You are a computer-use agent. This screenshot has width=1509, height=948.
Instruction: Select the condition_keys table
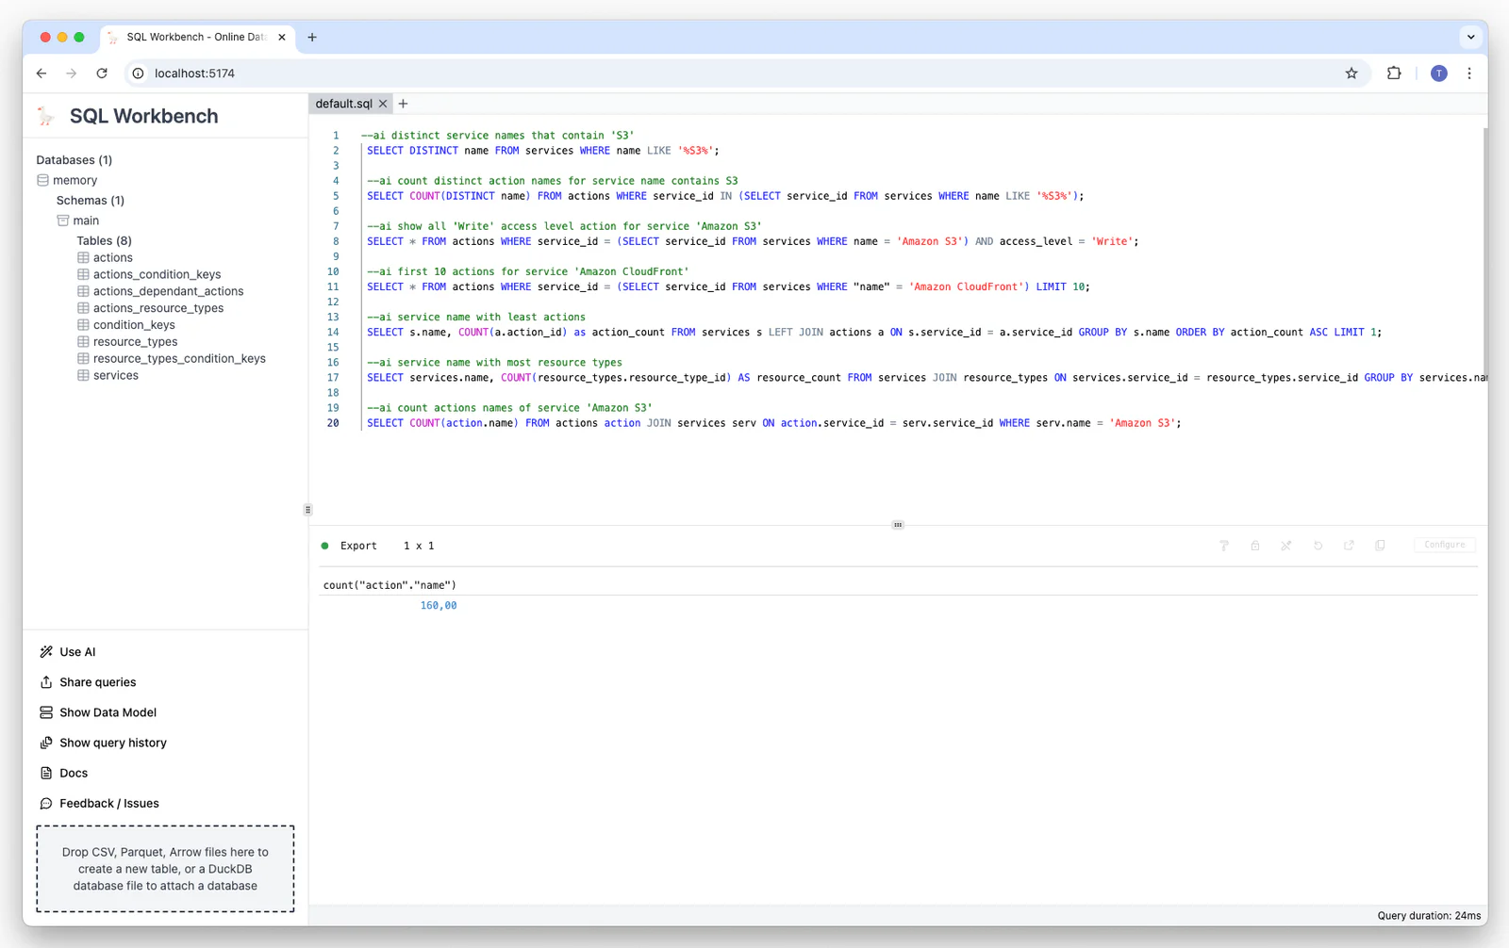click(134, 325)
